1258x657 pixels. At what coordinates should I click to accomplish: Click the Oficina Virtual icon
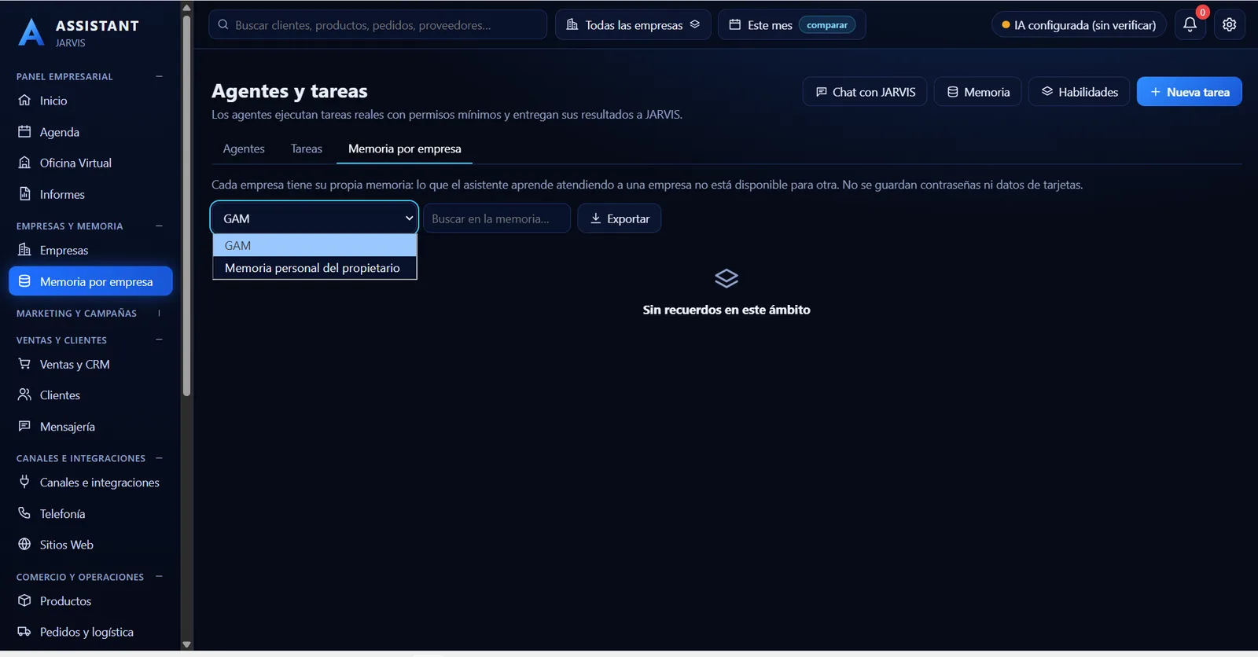(24, 163)
